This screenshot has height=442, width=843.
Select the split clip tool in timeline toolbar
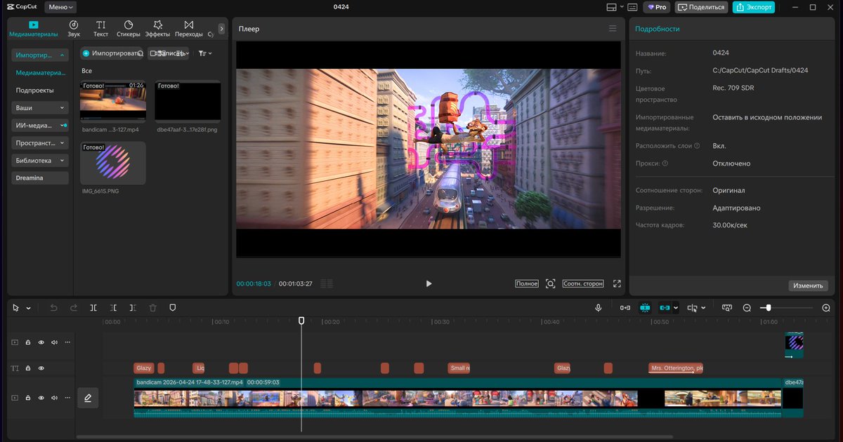pos(93,308)
